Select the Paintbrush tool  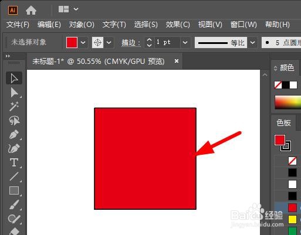(14, 205)
